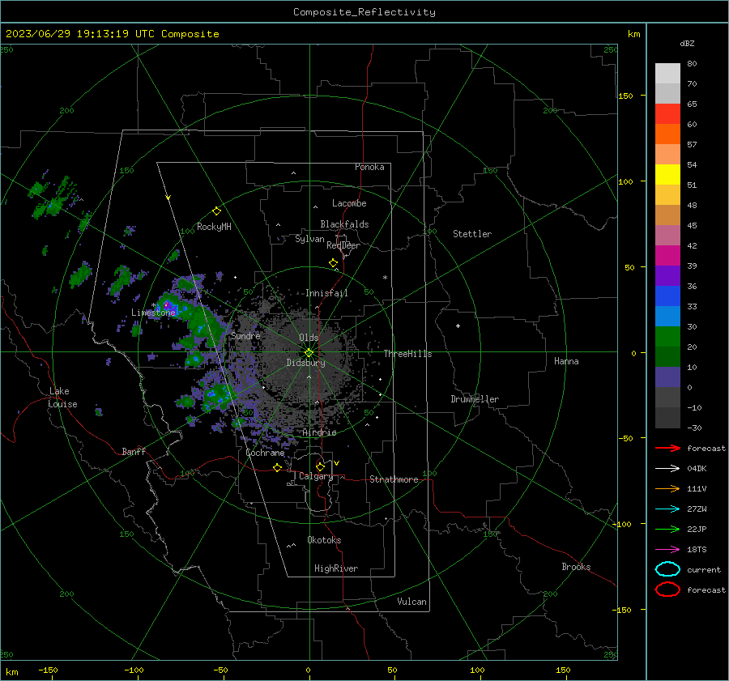Image resolution: width=729 pixels, height=681 pixels.
Task: Click the magenta 18TS arrow icon
Action: pos(667,550)
